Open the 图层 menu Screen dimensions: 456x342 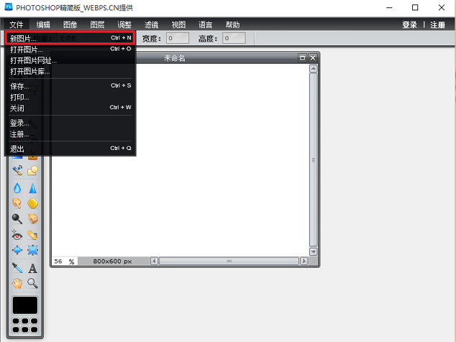tap(97, 24)
